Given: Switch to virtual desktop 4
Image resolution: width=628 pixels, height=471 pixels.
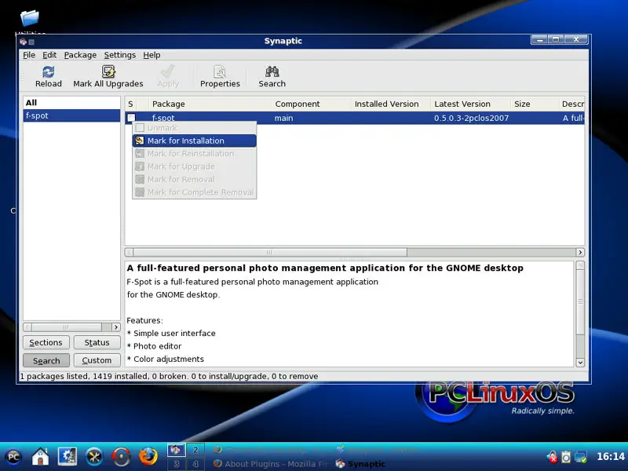Looking at the screenshot, I should coord(195,464).
